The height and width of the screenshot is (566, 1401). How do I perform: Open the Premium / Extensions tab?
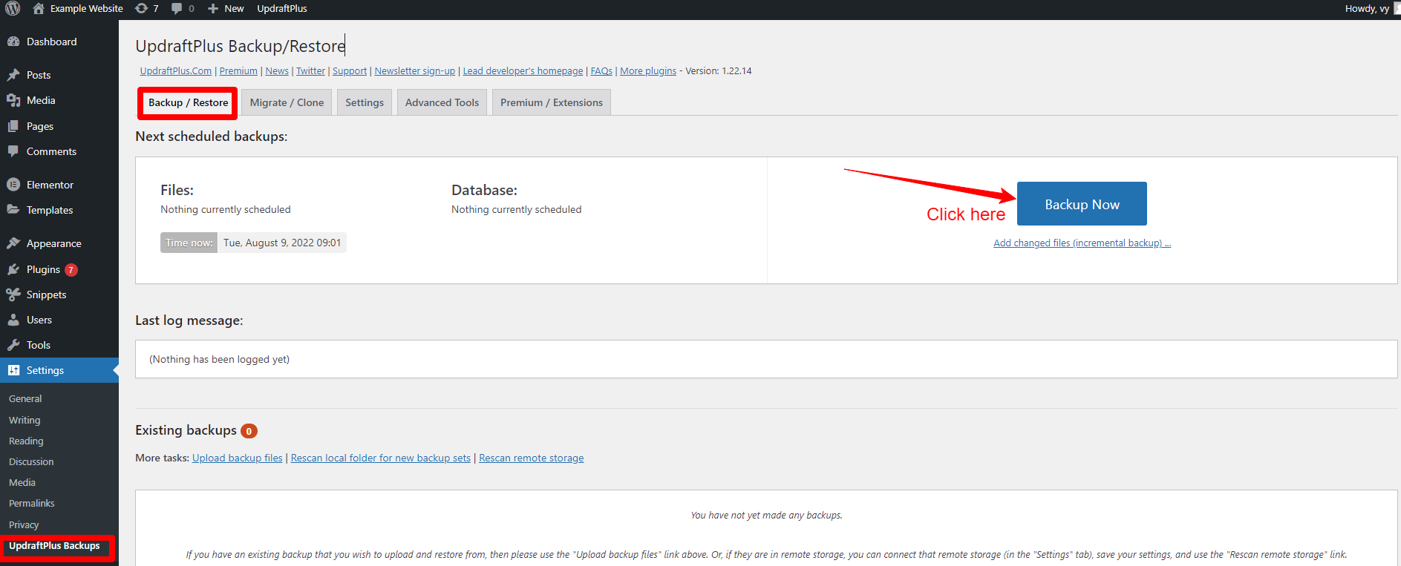point(552,102)
